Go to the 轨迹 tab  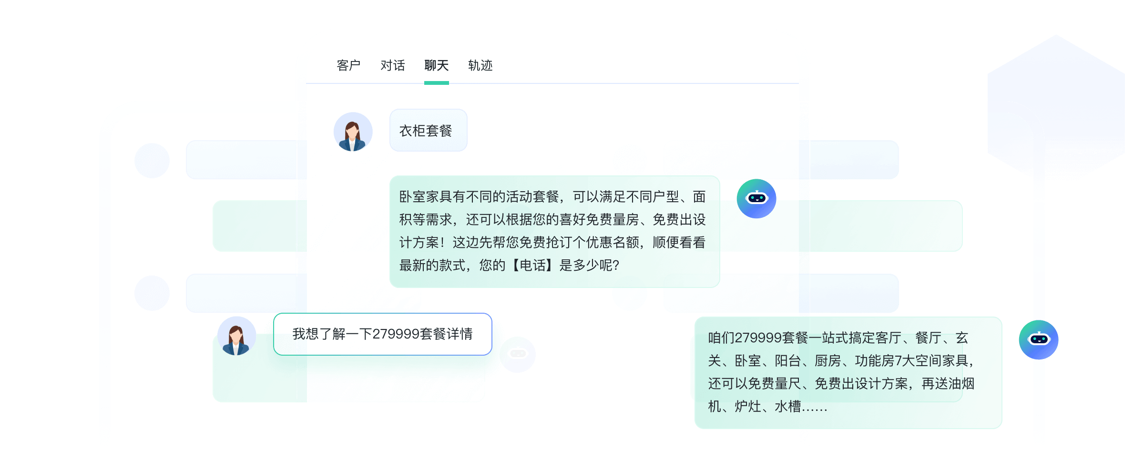click(480, 65)
